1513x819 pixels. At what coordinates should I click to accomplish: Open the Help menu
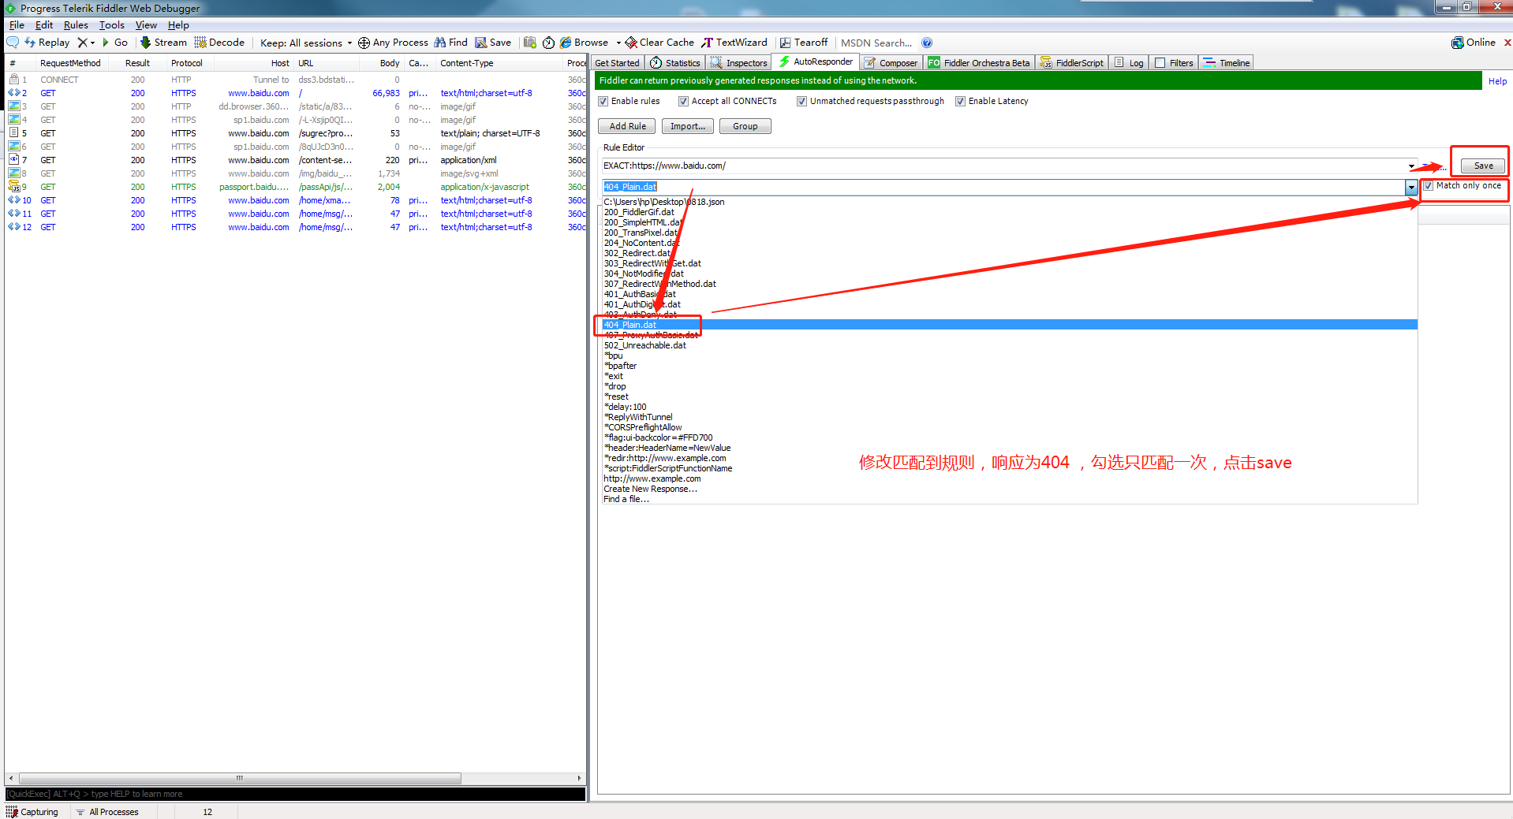[178, 25]
